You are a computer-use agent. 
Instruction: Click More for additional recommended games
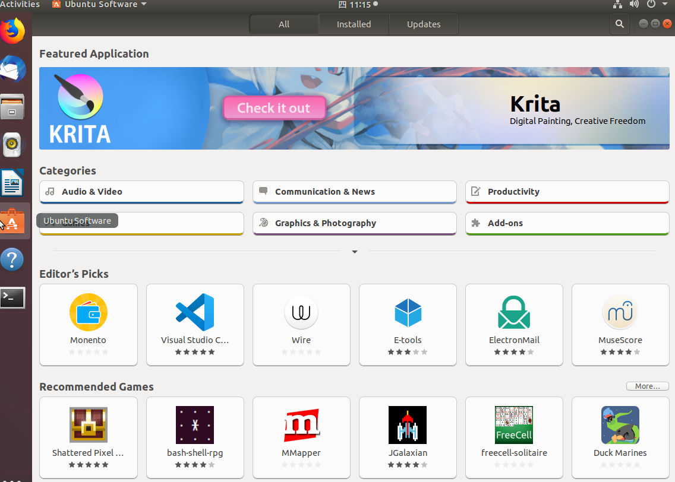click(x=647, y=386)
